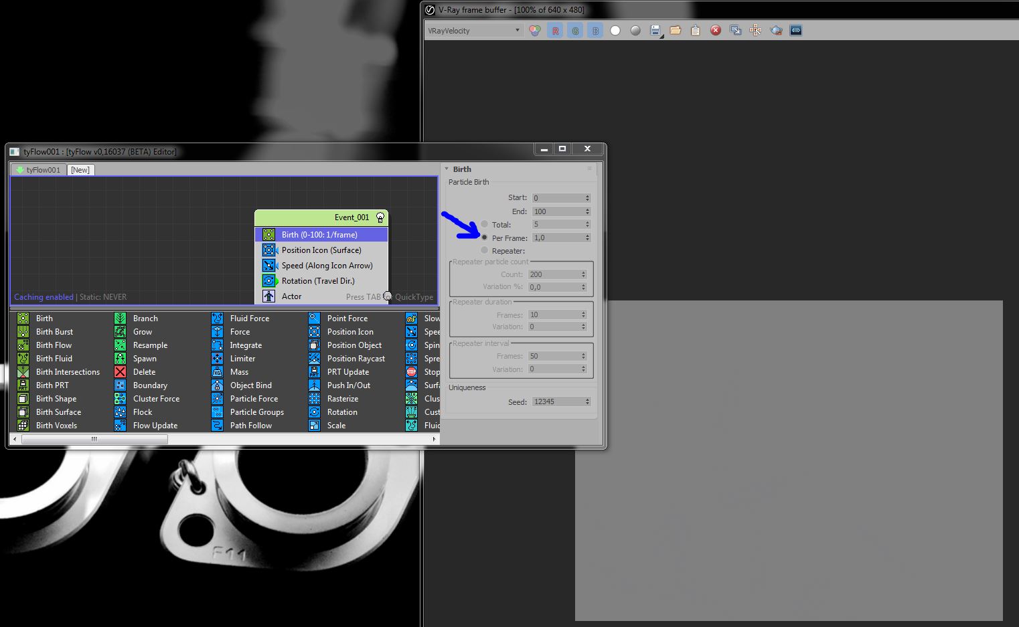The width and height of the screenshot is (1019, 627).
Task: Select the Per Frame radio button
Action: click(485, 238)
